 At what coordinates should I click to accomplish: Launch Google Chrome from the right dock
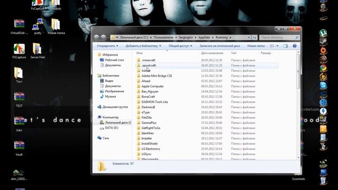pos(323,68)
